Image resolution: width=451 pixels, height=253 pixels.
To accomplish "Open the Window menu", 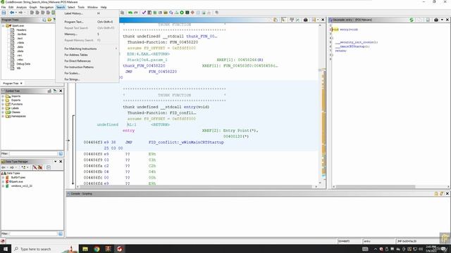I will [92, 7].
